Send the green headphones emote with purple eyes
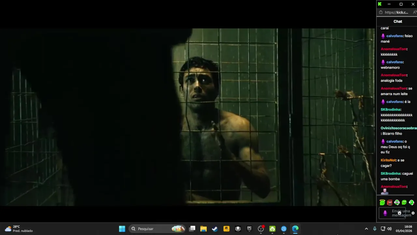The width and height of the screenshot is (417, 235). pyautogui.click(x=397, y=203)
